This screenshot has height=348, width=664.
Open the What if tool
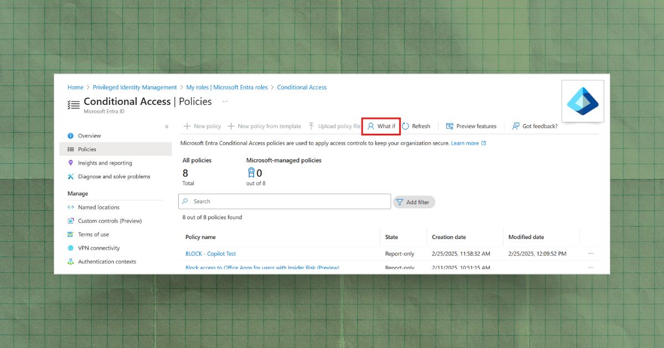pos(381,126)
